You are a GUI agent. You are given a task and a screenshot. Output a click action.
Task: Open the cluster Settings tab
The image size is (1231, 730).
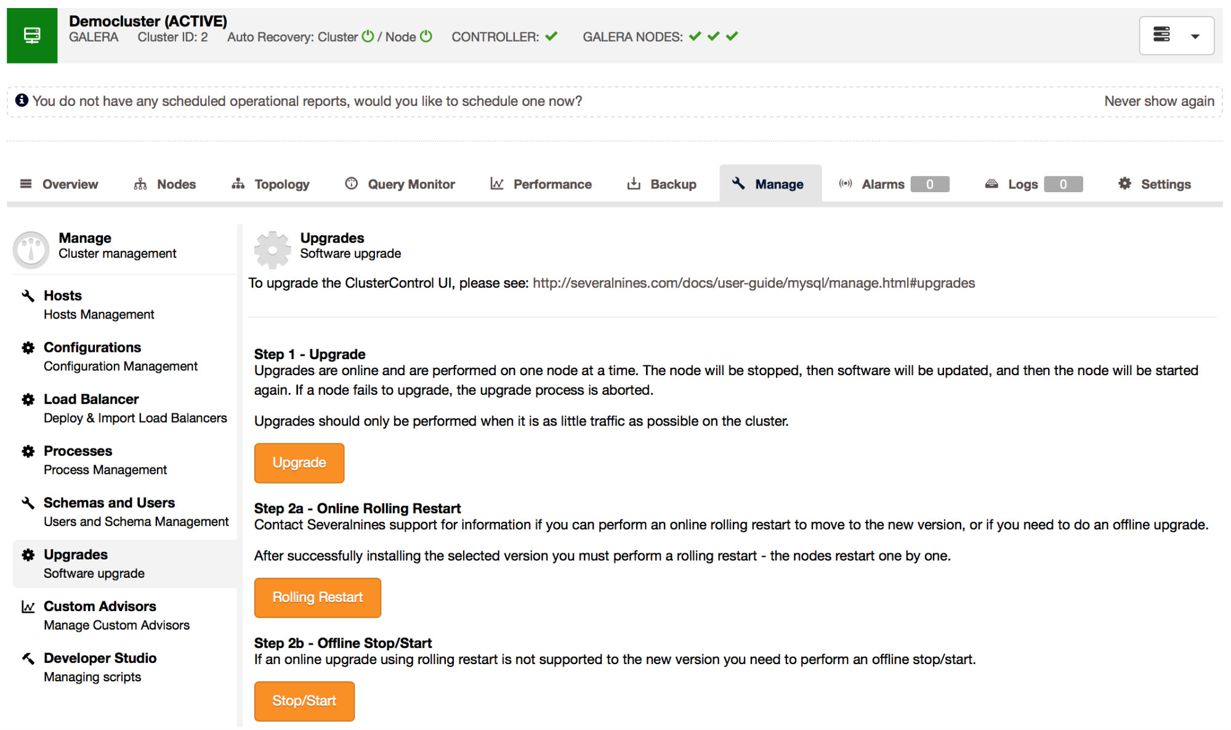pyautogui.click(x=1155, y=184)
